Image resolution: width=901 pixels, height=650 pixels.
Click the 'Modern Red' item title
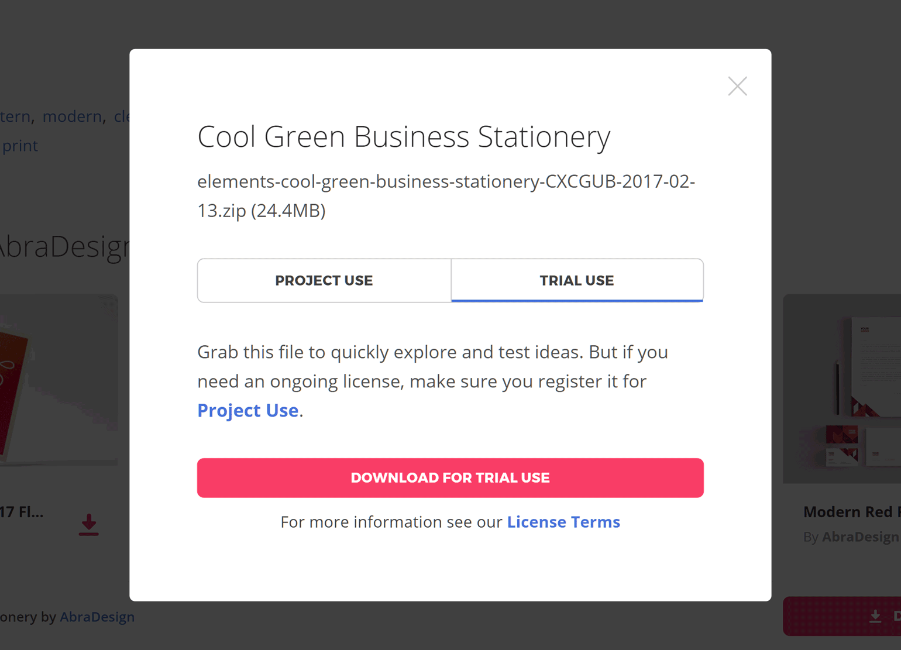coord(847,512)
